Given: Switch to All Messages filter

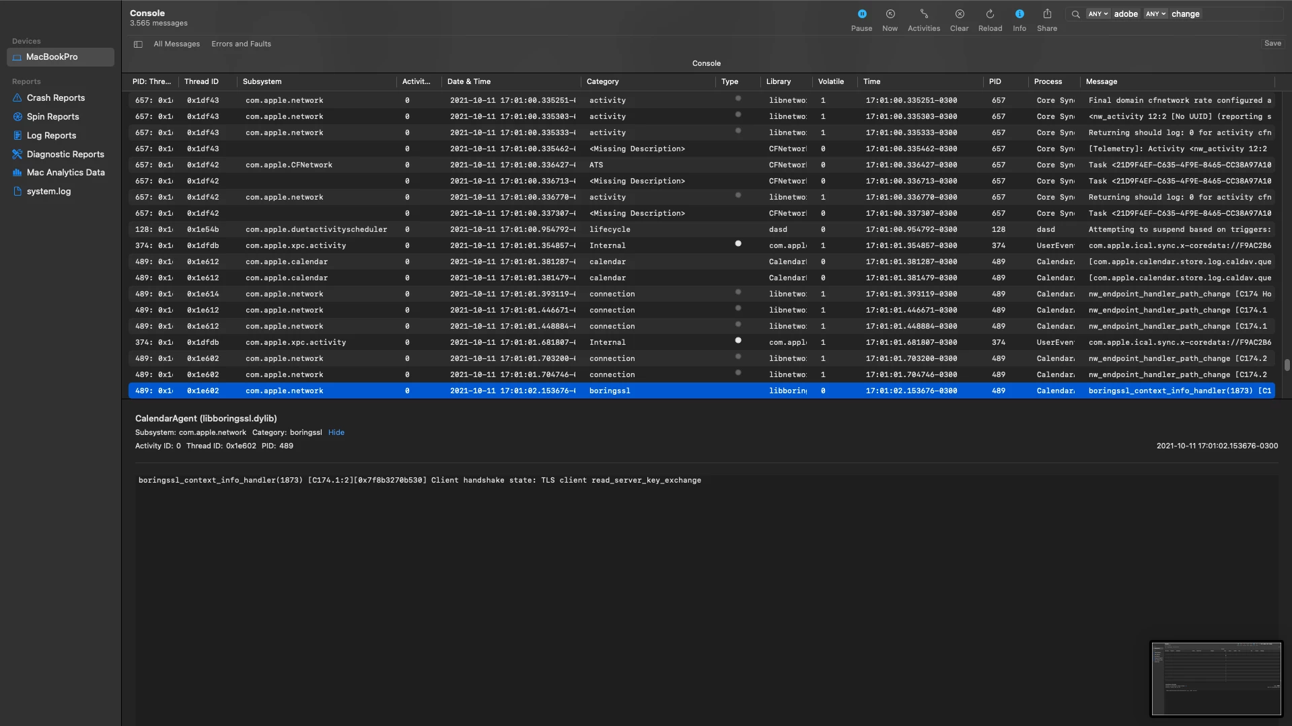Looking at the screenshot, I should click(176, 44).
